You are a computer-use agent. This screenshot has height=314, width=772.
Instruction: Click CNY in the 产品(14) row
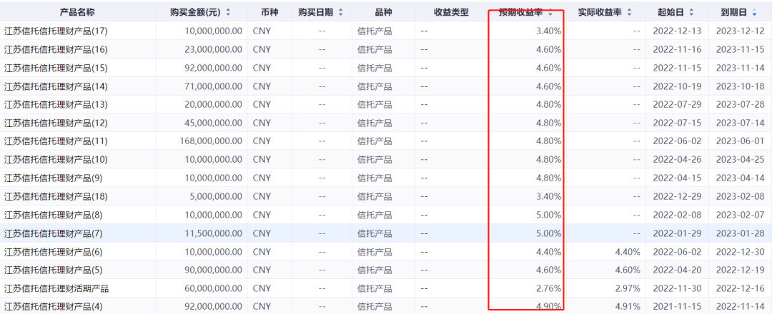coord(262,86)
